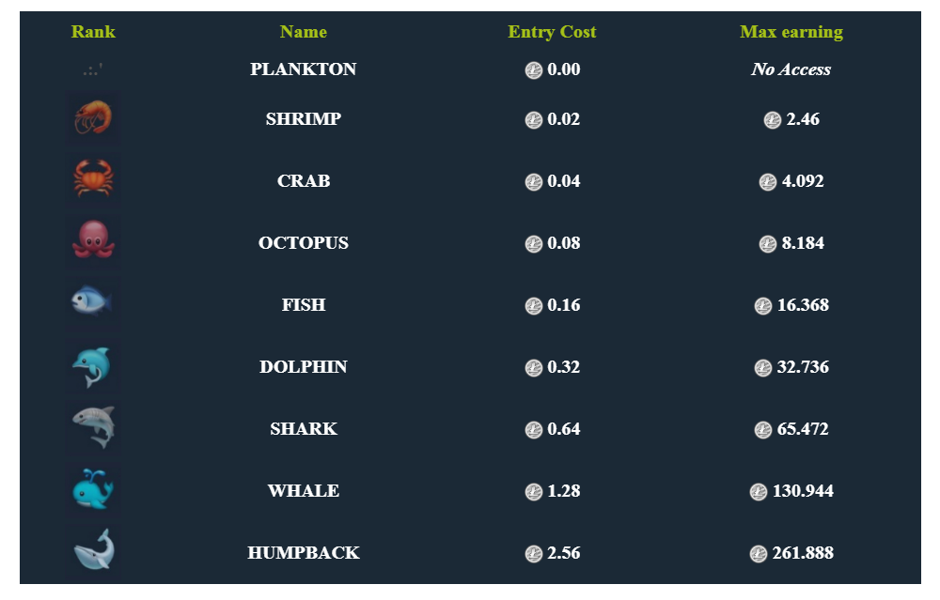Click the fish rank icon
The height and width of the screenshot is (600, 940).
(93, 303)
